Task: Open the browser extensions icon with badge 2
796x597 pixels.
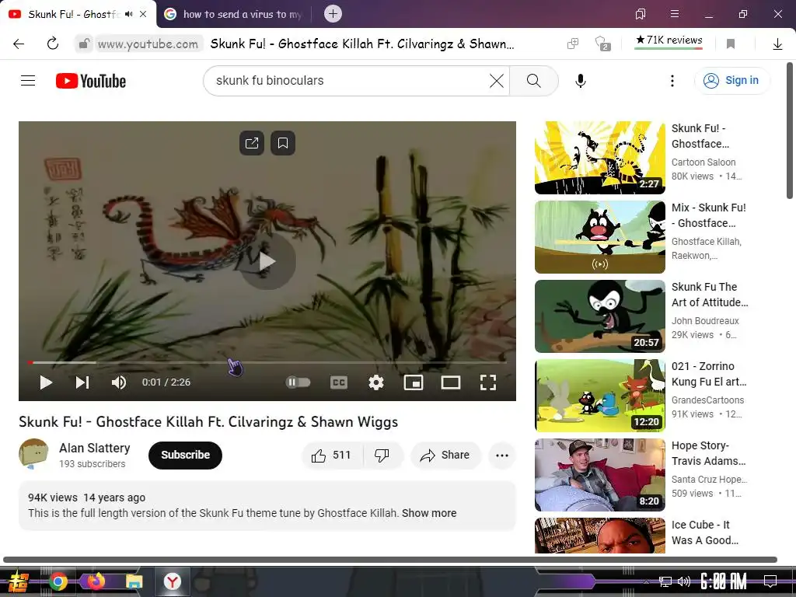Action: point(602,44)
